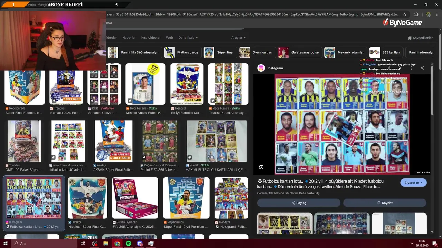Open the Chrome extensions puzzle icon
Screen dimensions: 442x248
point(416,14)
